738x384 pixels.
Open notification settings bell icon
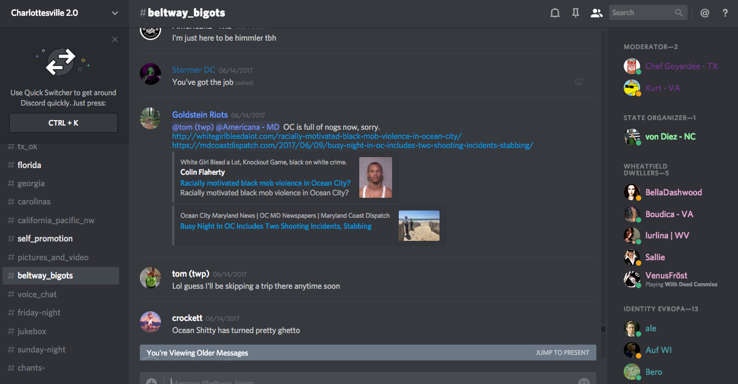pos(554,13)
